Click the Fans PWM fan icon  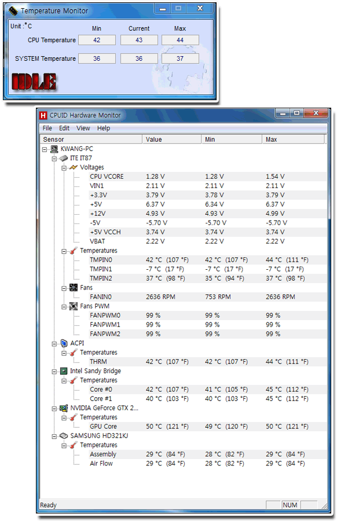point(74,306)
